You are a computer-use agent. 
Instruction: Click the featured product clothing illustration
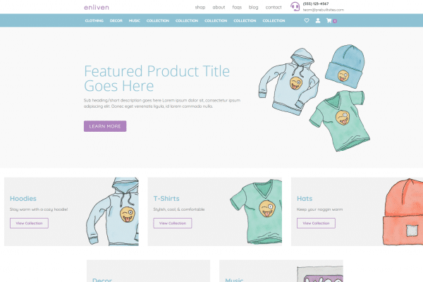point(314,98)
